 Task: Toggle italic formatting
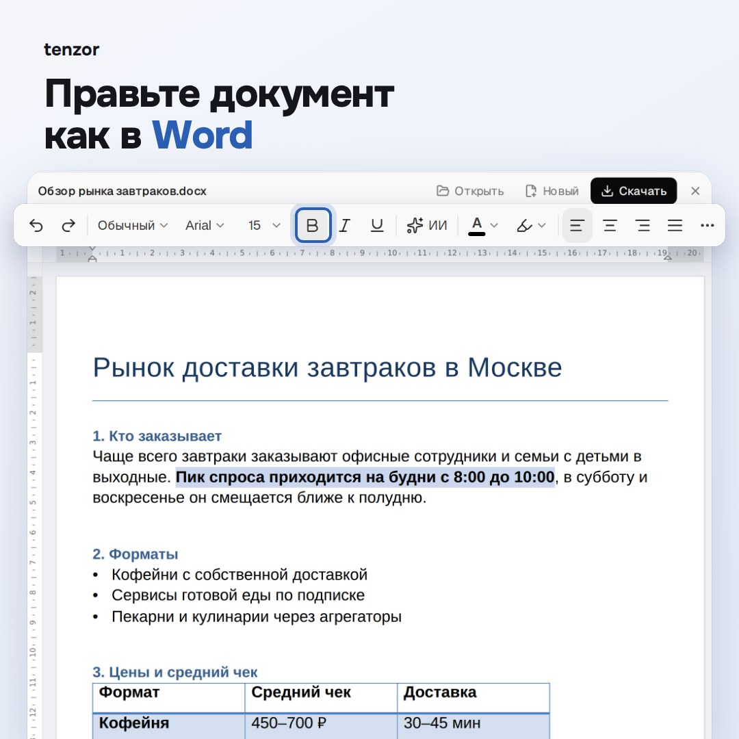pos(345,226)
